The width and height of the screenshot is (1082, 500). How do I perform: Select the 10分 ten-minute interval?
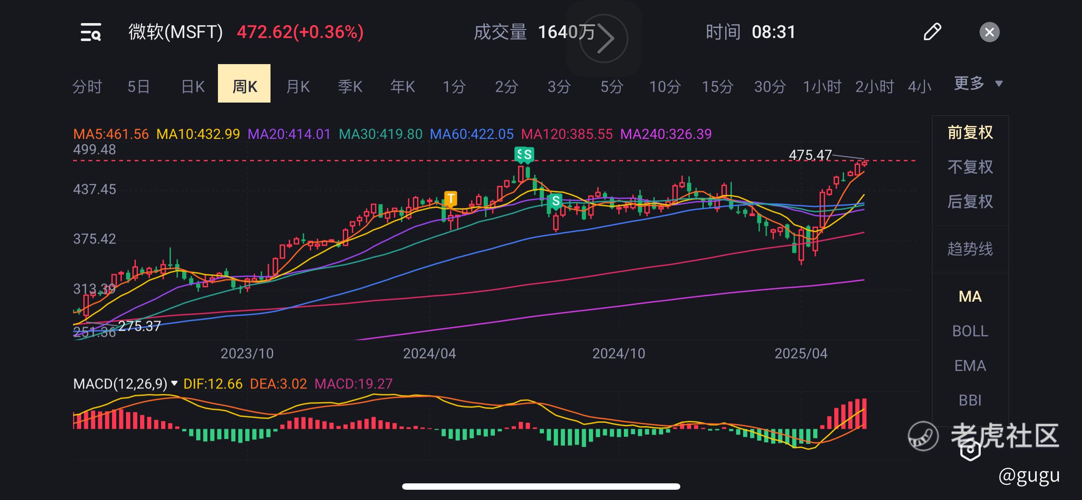click(665, 87)
